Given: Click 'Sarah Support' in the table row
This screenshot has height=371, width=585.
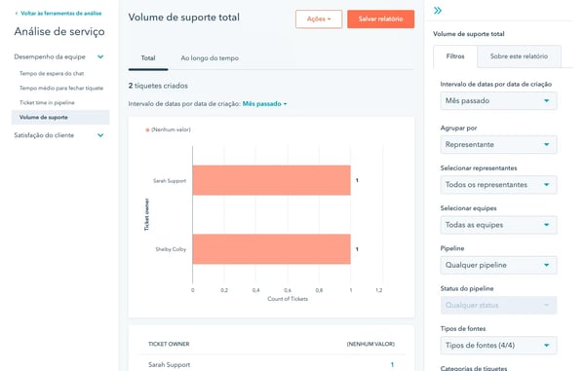Looking at the screenshot, I should pyautogui.click(x=170, y=365).
